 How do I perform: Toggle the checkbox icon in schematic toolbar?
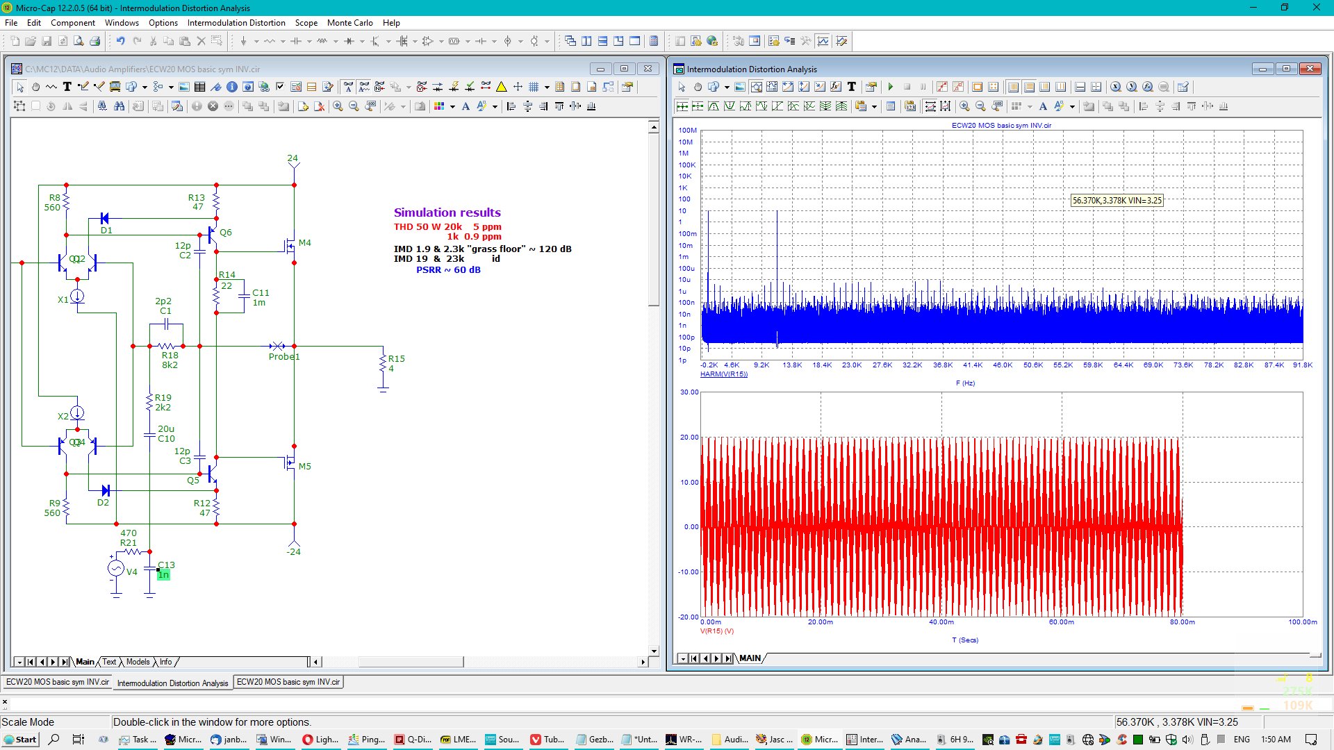click(x=280, y=87)
